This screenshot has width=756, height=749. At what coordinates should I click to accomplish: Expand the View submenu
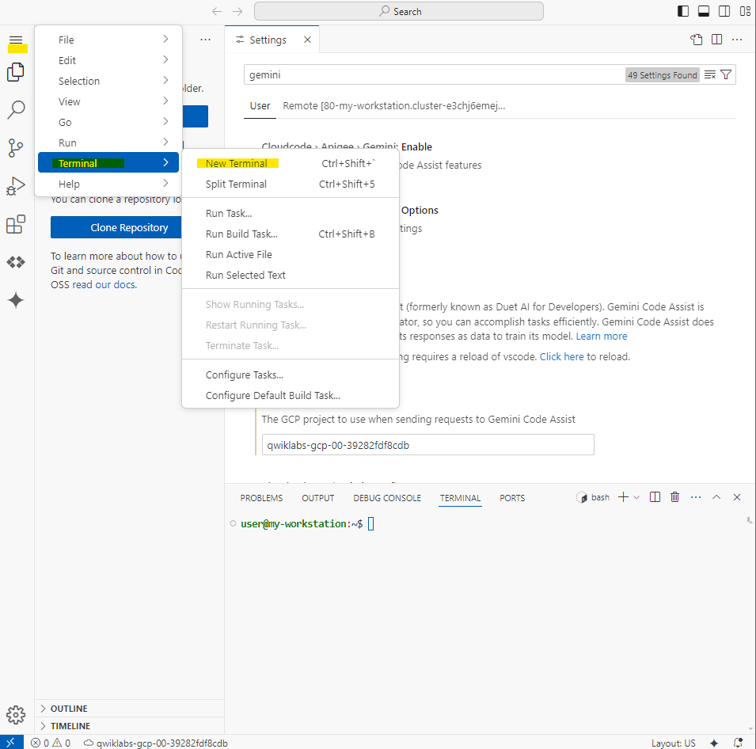[x=108, y=101]
